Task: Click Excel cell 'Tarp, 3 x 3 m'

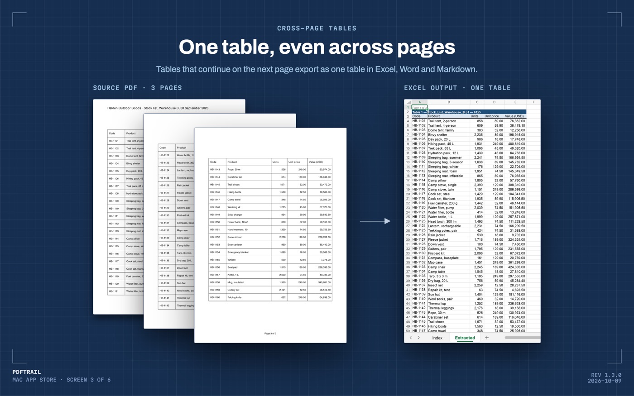Action: 448,276
